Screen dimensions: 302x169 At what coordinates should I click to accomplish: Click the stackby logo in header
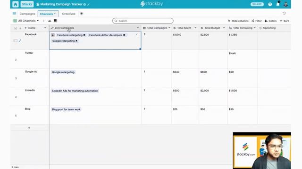point(151,4)
